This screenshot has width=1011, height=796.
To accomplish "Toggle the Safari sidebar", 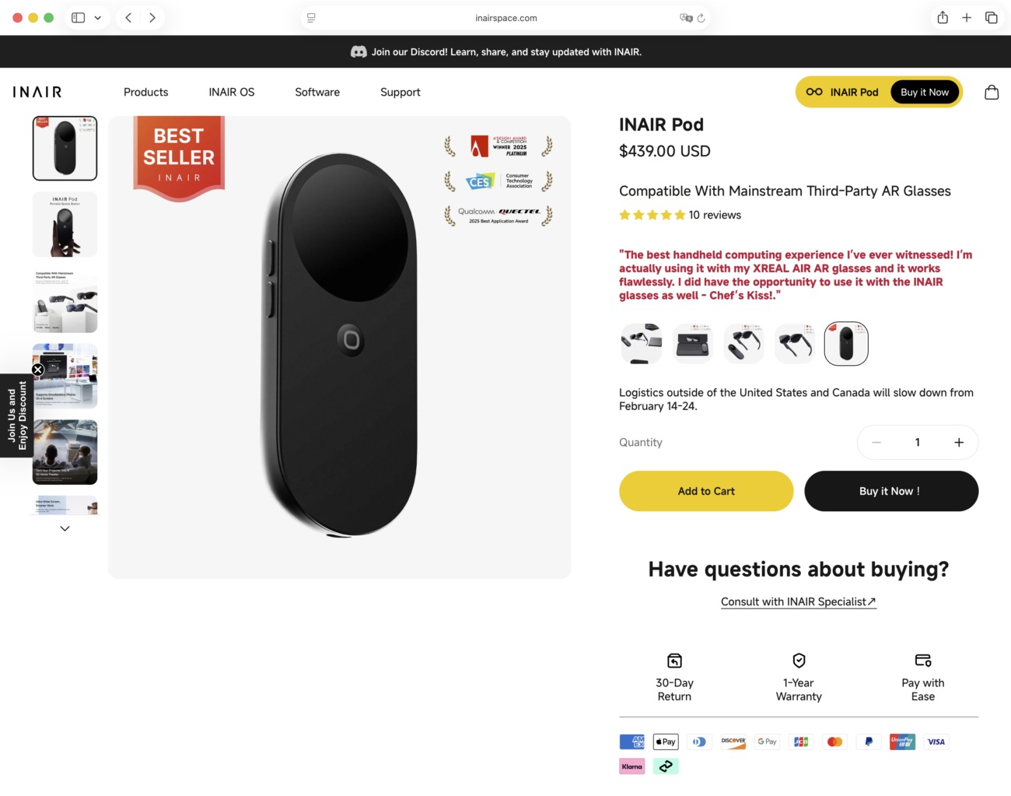I will [79, 18].
